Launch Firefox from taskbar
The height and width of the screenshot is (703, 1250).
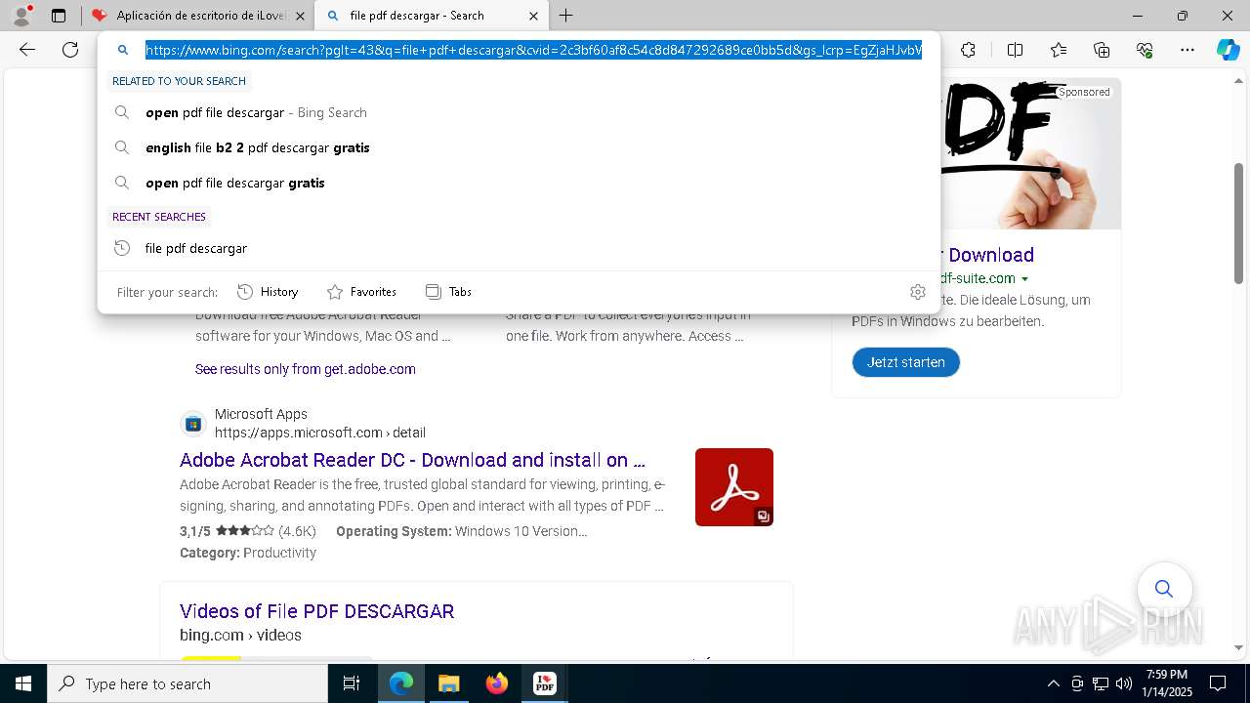[496, 683]
